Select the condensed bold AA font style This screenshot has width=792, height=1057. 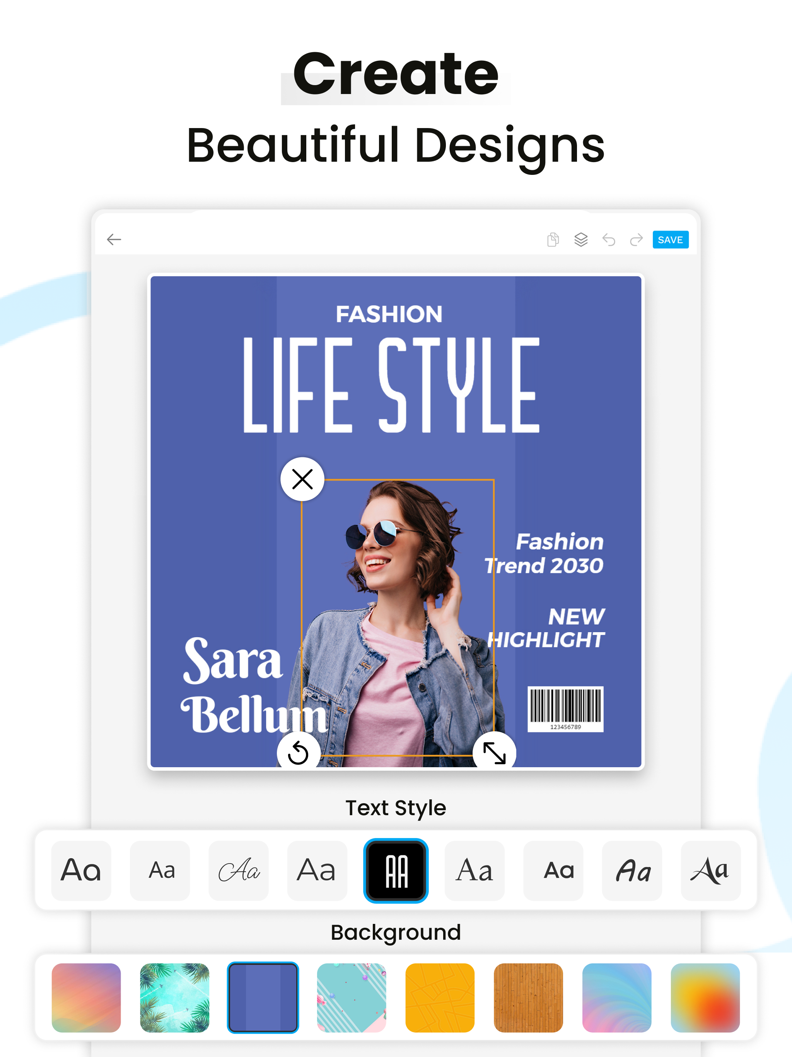396,870
